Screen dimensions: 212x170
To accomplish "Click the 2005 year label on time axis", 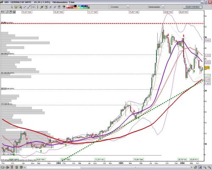I will tap(121, 163).
